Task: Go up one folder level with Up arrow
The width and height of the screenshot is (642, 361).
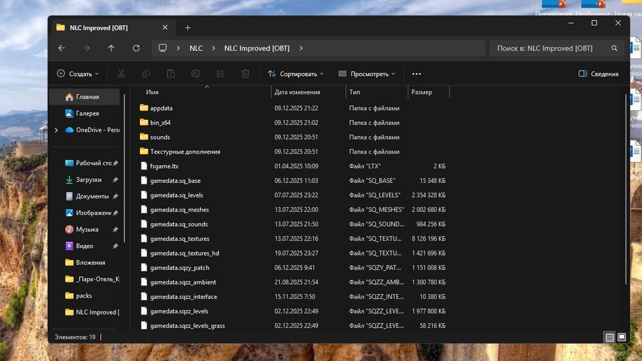Action: click(111, 48)
